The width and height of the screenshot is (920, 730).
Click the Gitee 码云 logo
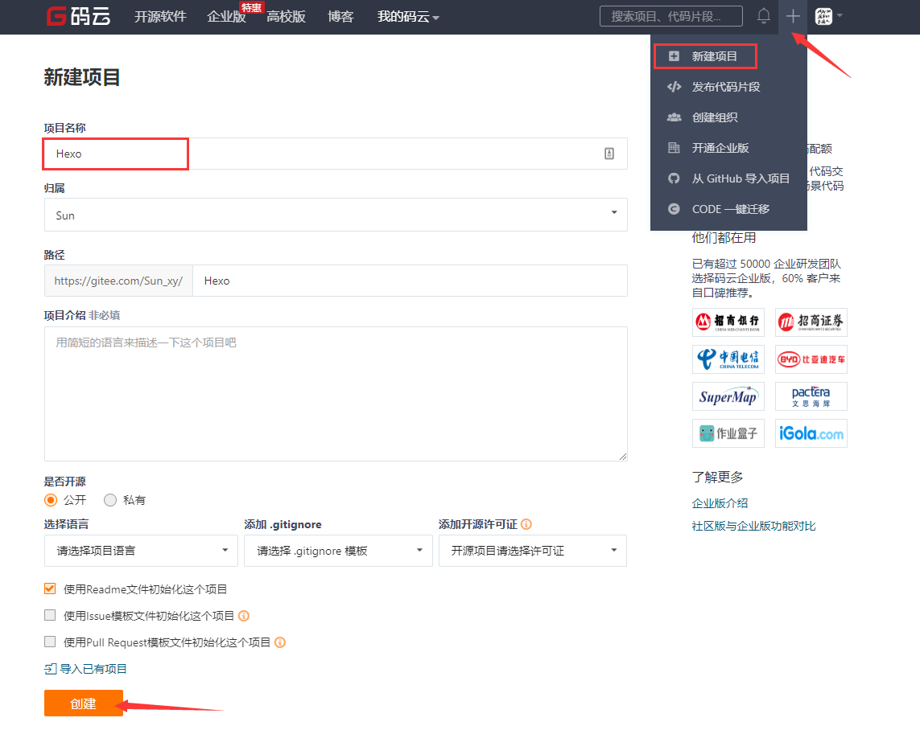click(x=79, y=16)
